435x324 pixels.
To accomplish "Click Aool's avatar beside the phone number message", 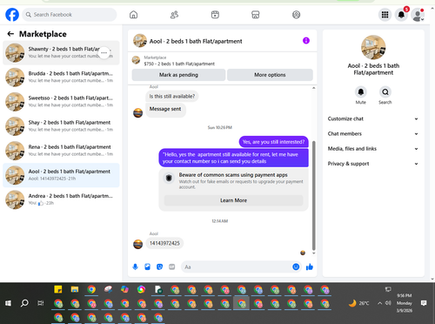I will pyautogui.click(x=137, y=244).
